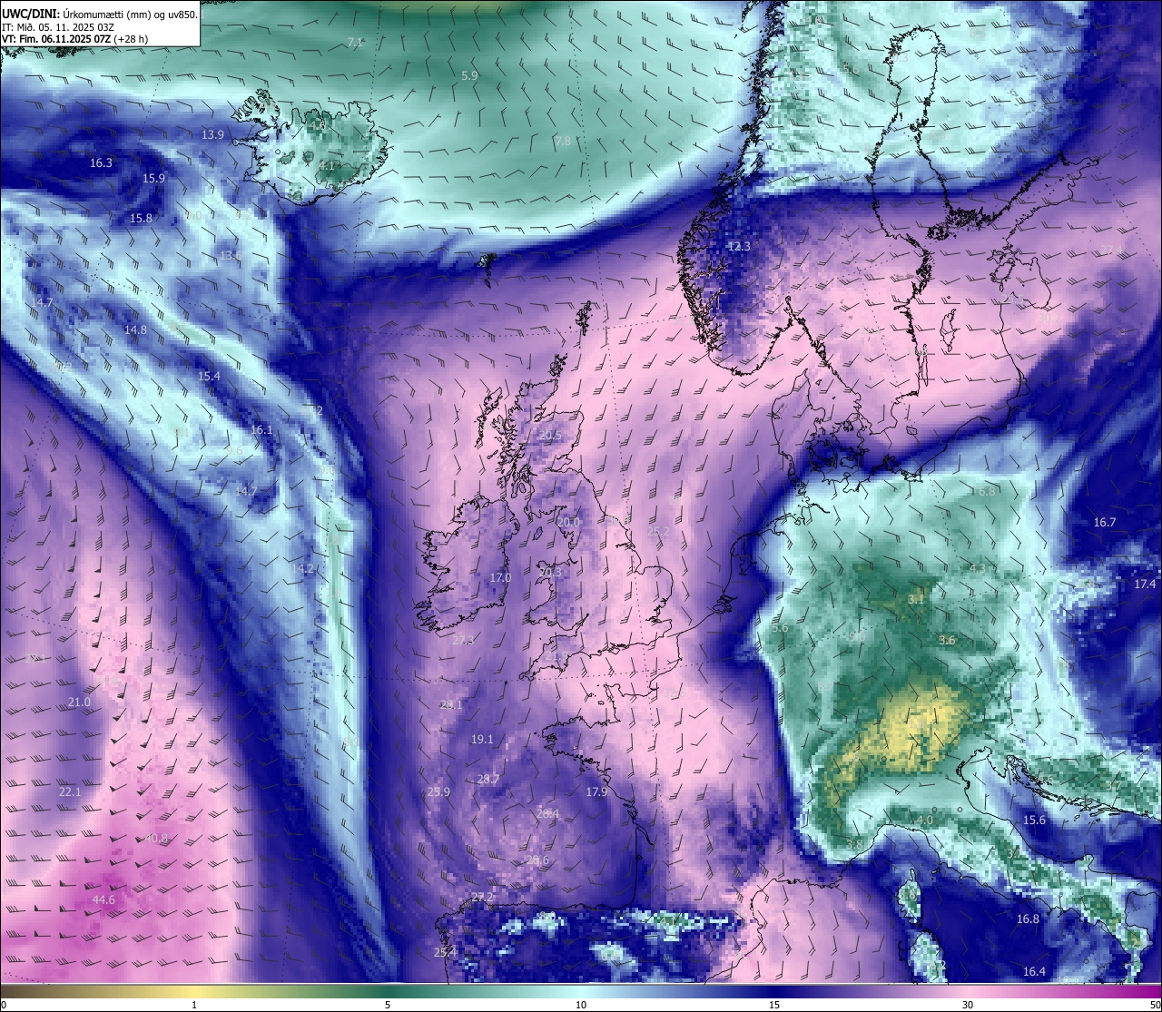The image size is (1162, 1012).
Task: Click the colour scale tick label 15
Action: (x=774, y=1005)
